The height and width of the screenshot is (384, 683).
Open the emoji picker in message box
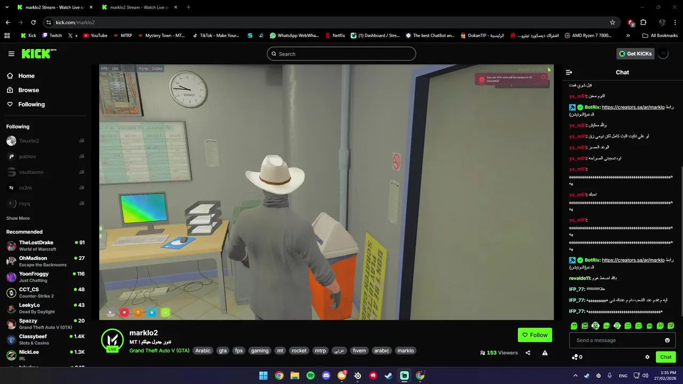(667, 340)
